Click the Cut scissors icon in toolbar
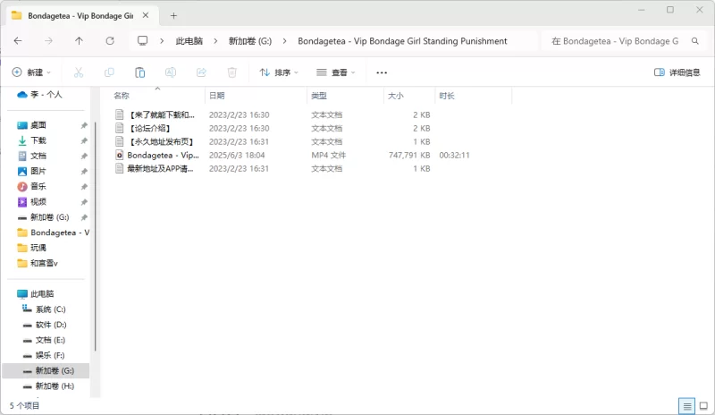 (x=79, y=72)
